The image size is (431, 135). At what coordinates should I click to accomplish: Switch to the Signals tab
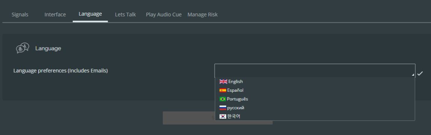20,15
